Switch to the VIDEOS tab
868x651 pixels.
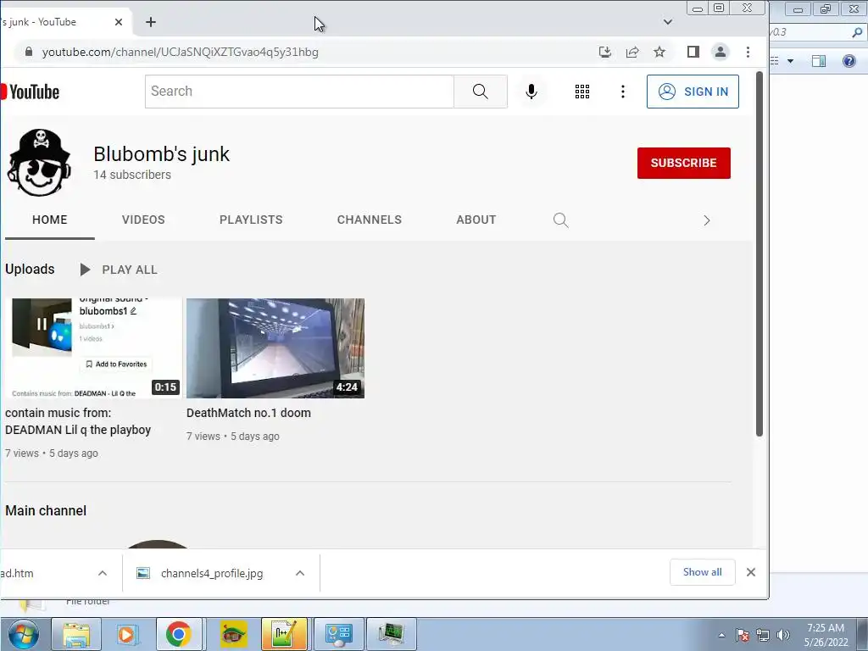pos(143,220)
